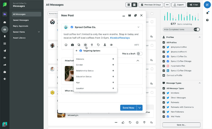212x129 pixels.
Task: Open the list feed icon in the sidebar
Action: pyautogui.click(x=5, y=43)
